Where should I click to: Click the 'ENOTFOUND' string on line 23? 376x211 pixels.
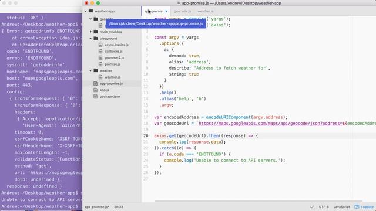(210, 154)
